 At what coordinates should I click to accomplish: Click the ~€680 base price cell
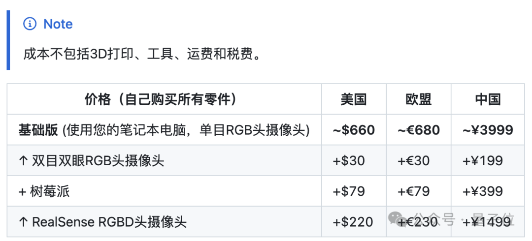[x=418, y=130]
